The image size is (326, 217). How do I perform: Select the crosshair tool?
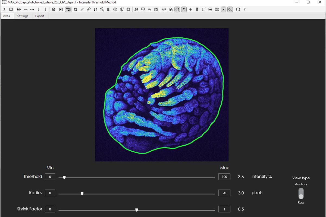pos(190,9)
